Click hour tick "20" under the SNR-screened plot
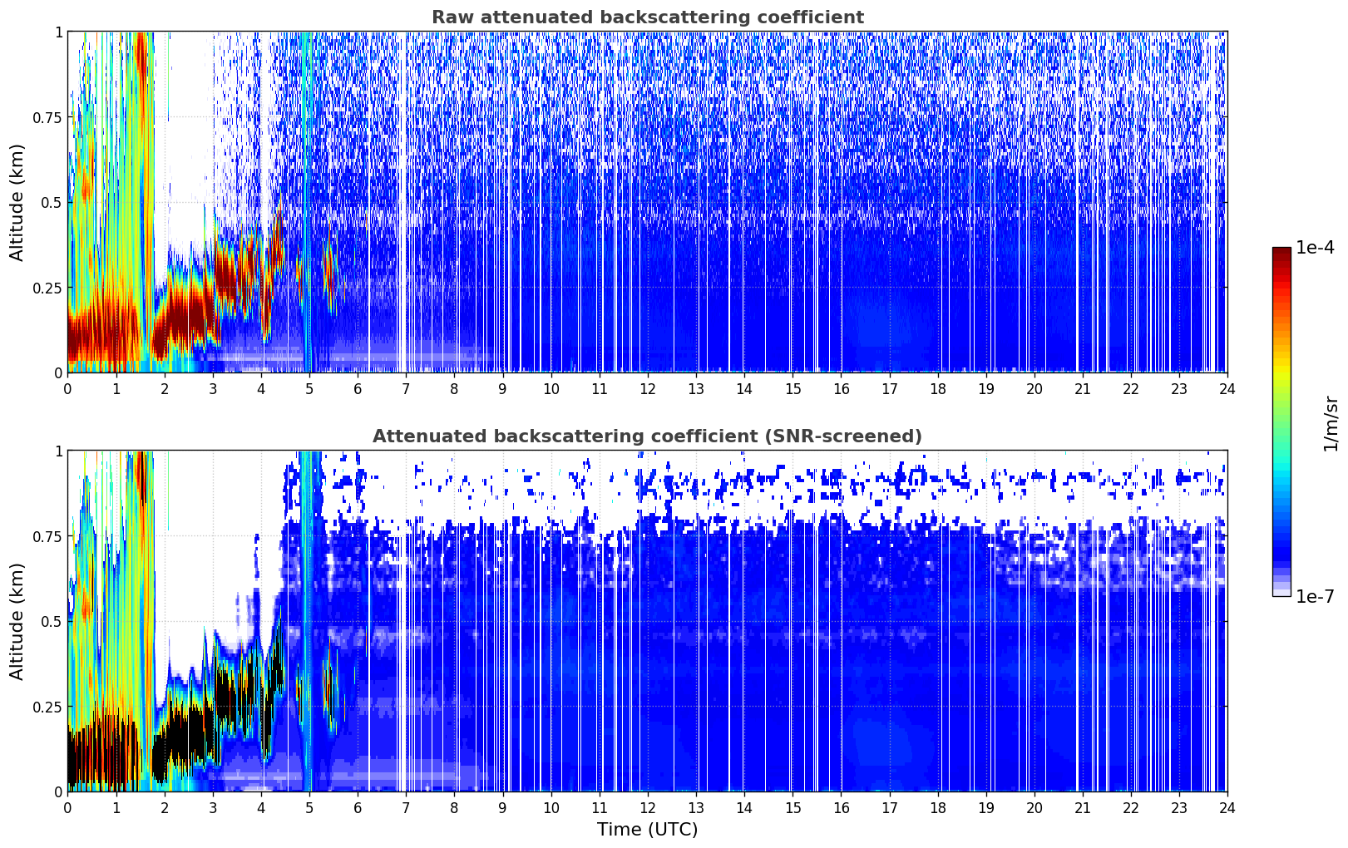Screen dimensions: 1348x848 (1034, 807)
